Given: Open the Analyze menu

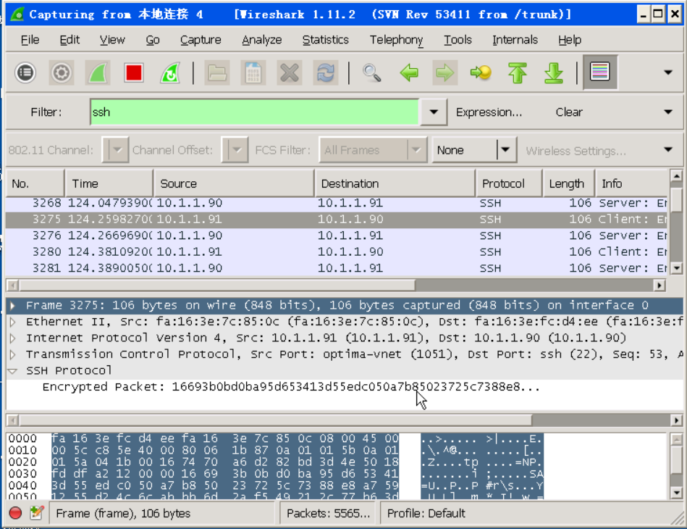Looking at the screenshot, I should pyautogui.click(x=261, y=40).
